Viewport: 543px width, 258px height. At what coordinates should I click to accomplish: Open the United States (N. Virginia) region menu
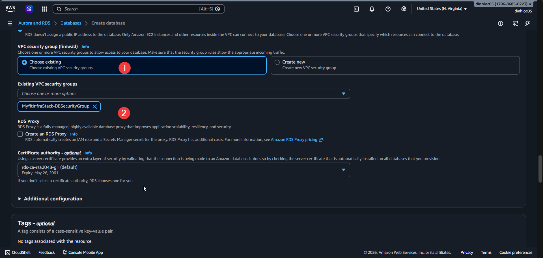[x=441, y=8]
